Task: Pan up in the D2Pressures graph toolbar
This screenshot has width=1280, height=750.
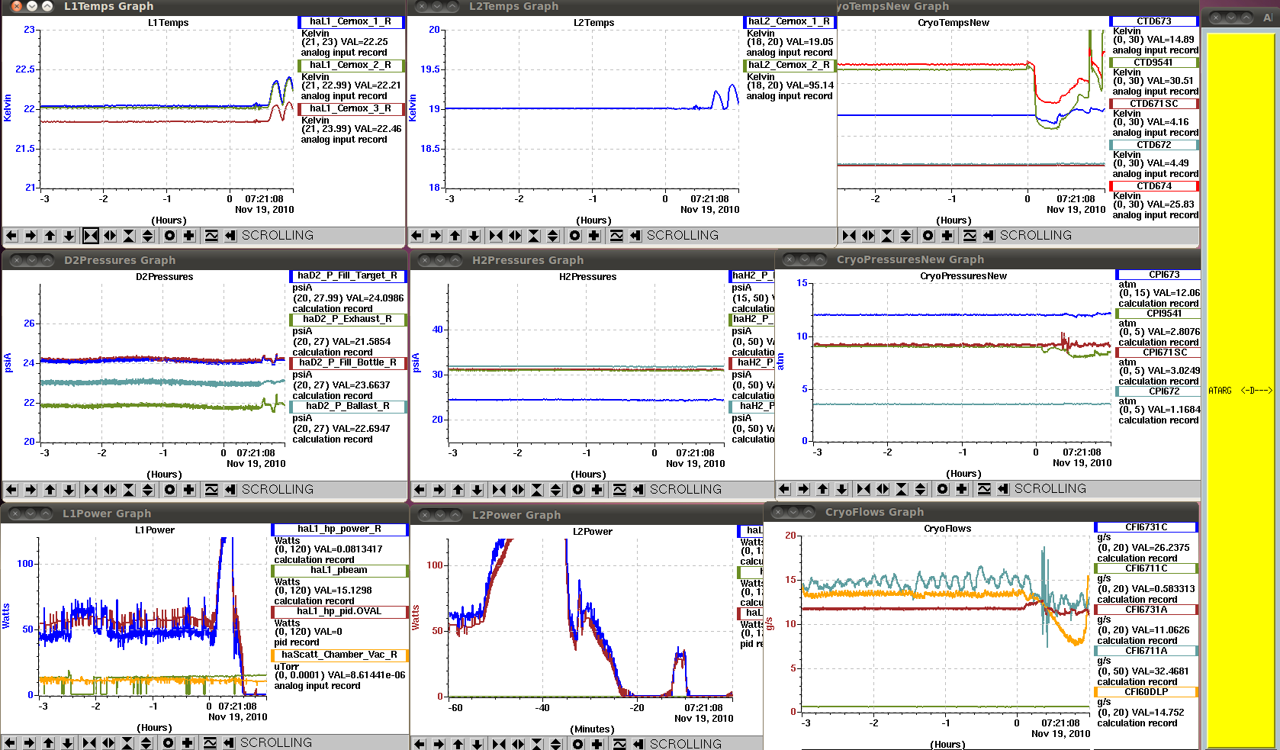Action: (x=50, y=490)
